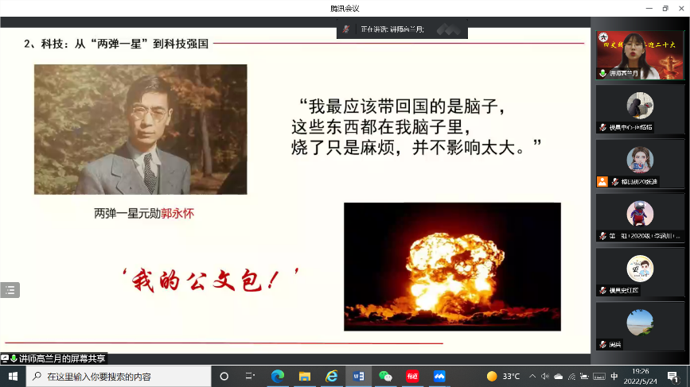Viewport: 690px width, 387px height.
Task: Click the muted mic icon under penguin avatar
Action: (x=603, y=127)
